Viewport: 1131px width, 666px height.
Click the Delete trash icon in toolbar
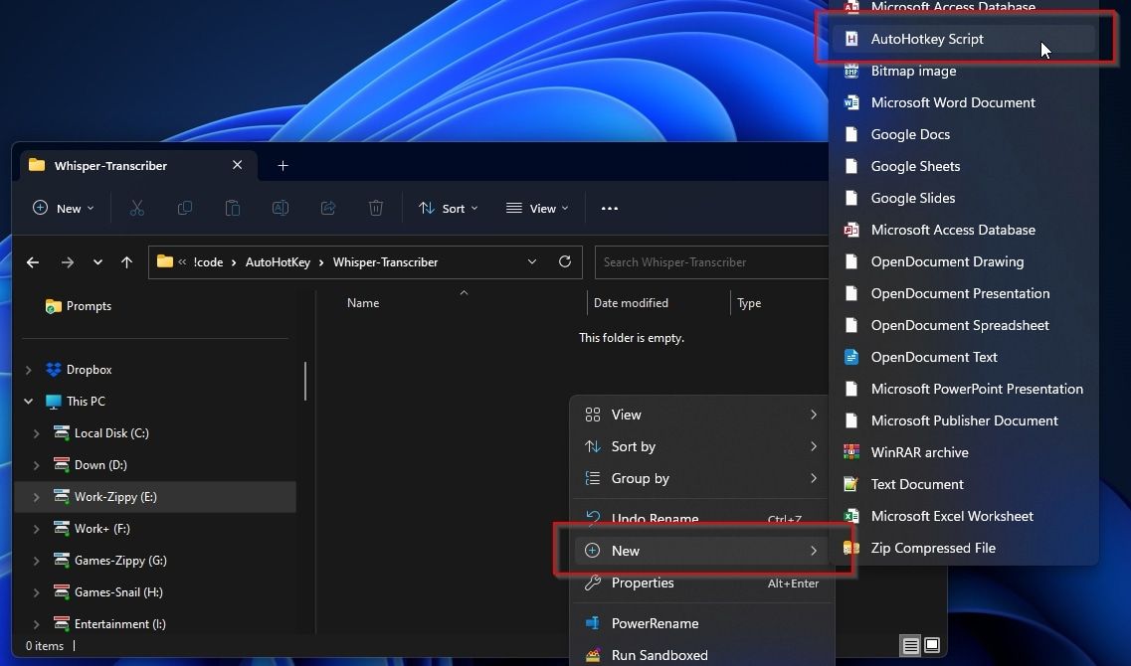tap(376, 208)
